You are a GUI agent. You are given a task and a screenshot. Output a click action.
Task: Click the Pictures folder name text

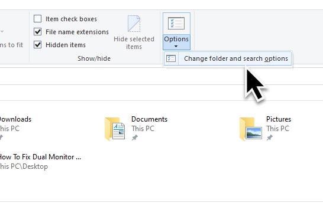[x=279, y=119]
